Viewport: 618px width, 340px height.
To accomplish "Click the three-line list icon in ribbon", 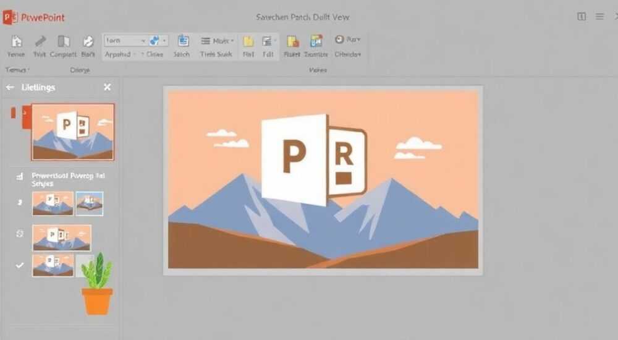I will click(206, 41).
